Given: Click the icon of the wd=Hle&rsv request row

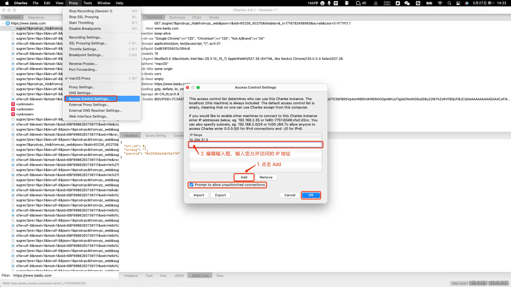Looking at the screenshot, I should [x=13, y=124].
